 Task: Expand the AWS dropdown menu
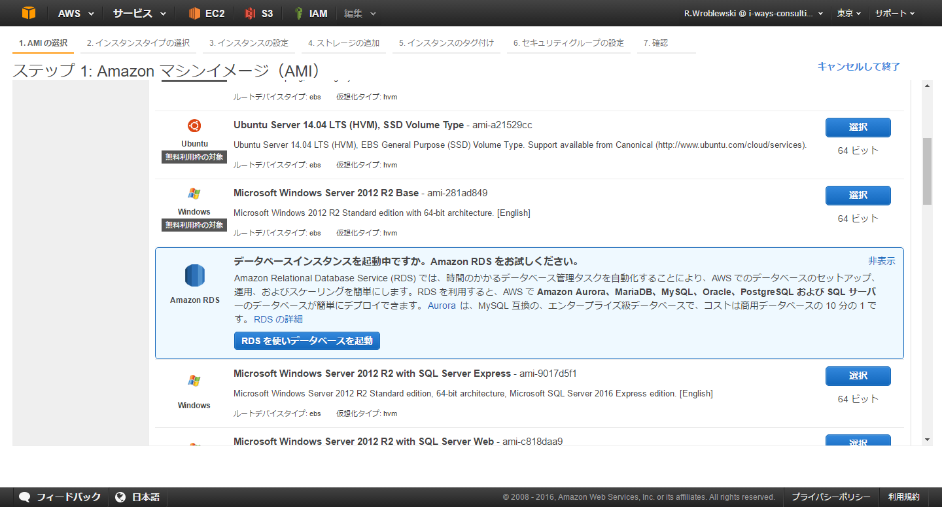pos(76,13)
